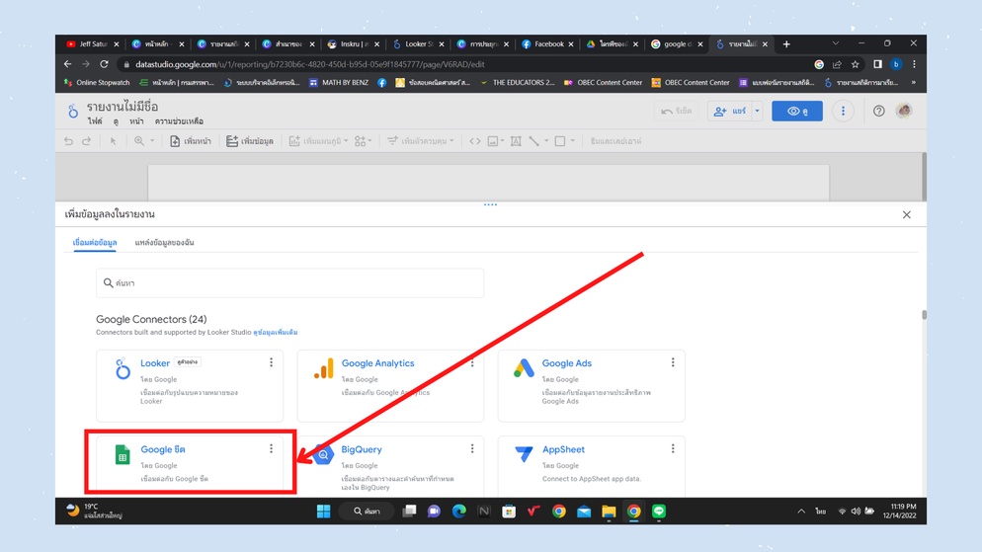Reload the browser page
Screen dimensions: 982x552
[104, 64]
